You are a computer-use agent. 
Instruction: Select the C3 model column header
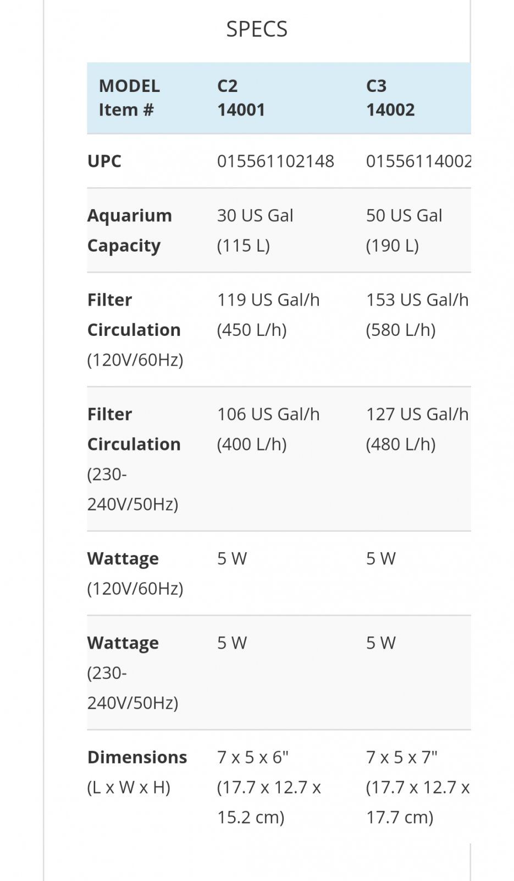[390, 97]
